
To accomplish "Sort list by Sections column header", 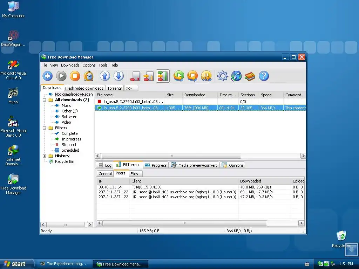I will tap(249, 95).
